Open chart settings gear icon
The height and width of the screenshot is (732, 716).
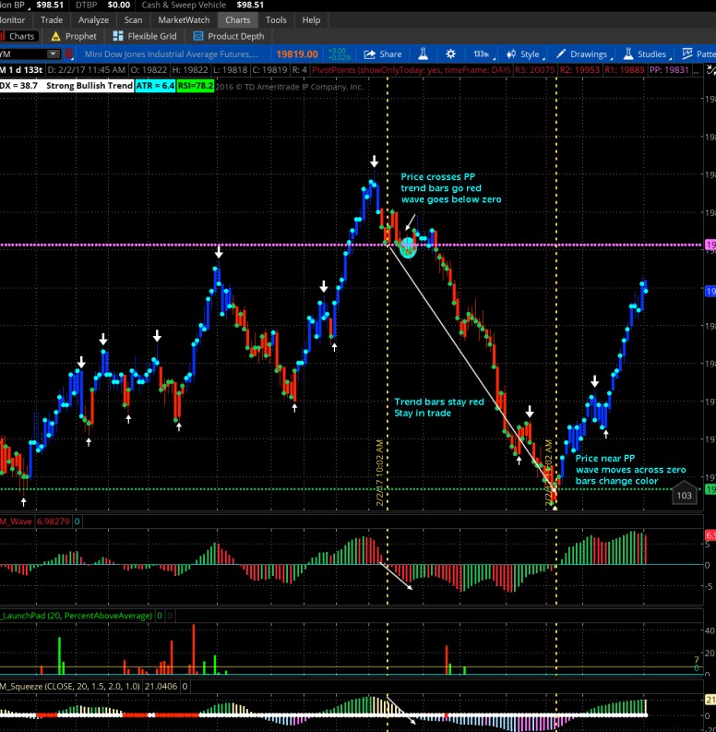click(x=450, y=54)
